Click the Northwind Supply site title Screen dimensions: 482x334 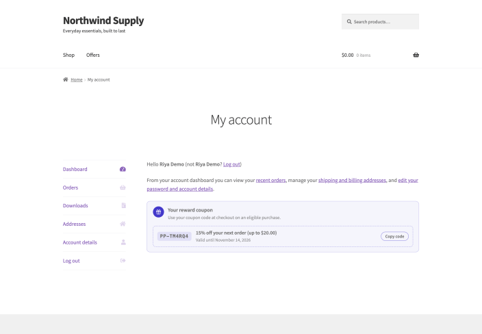(103, 21)
